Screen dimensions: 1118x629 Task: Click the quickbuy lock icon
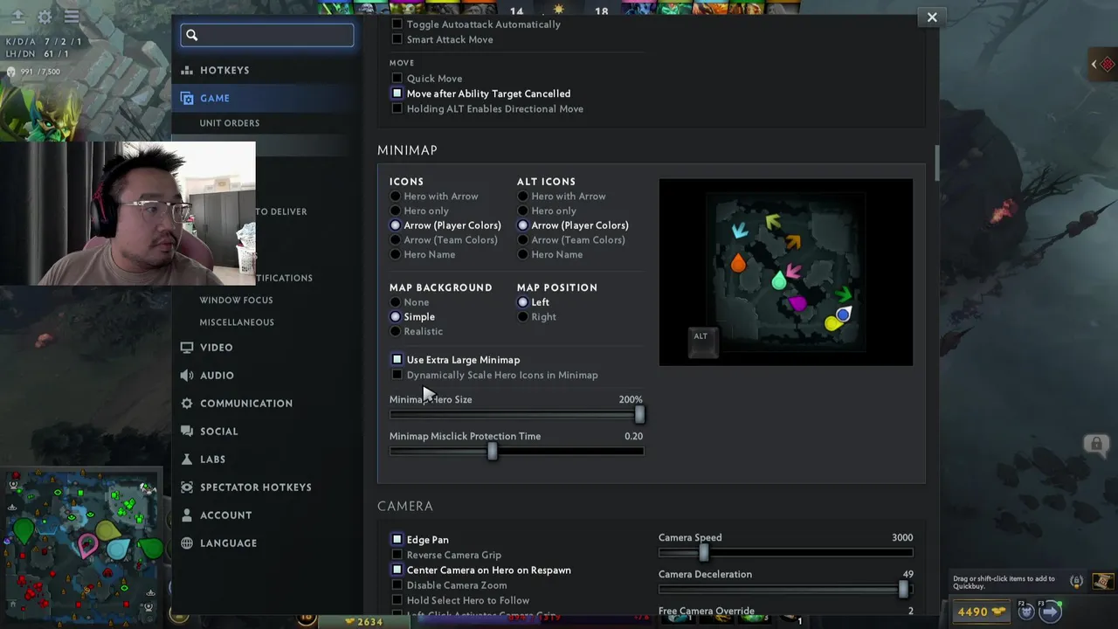(1076, 581)
